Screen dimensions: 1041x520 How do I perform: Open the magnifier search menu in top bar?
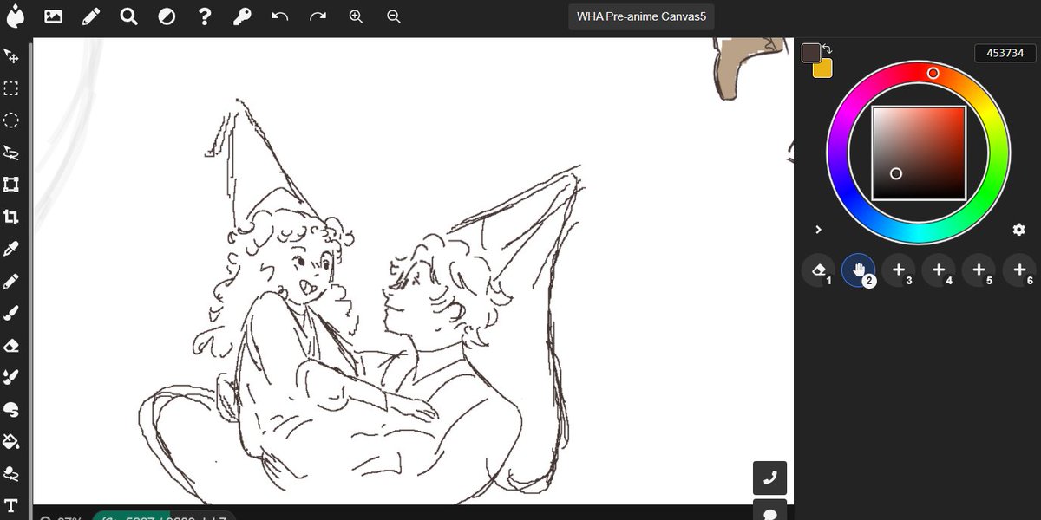click(129, 16)
